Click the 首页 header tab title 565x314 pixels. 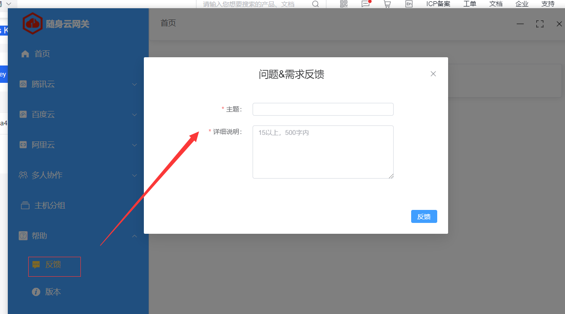click(x=168, y=23)
